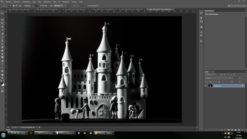The width and height of the screenshot is (247, 139).
Task: Click the Rand verfijnen button
Action: [x=93, y=6]
